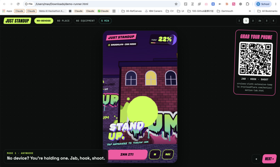The height and width of the screenshot is (167, 280).
Task: Click the MODE 1 · ANYWHERE caption label
Action: point(20,153)
